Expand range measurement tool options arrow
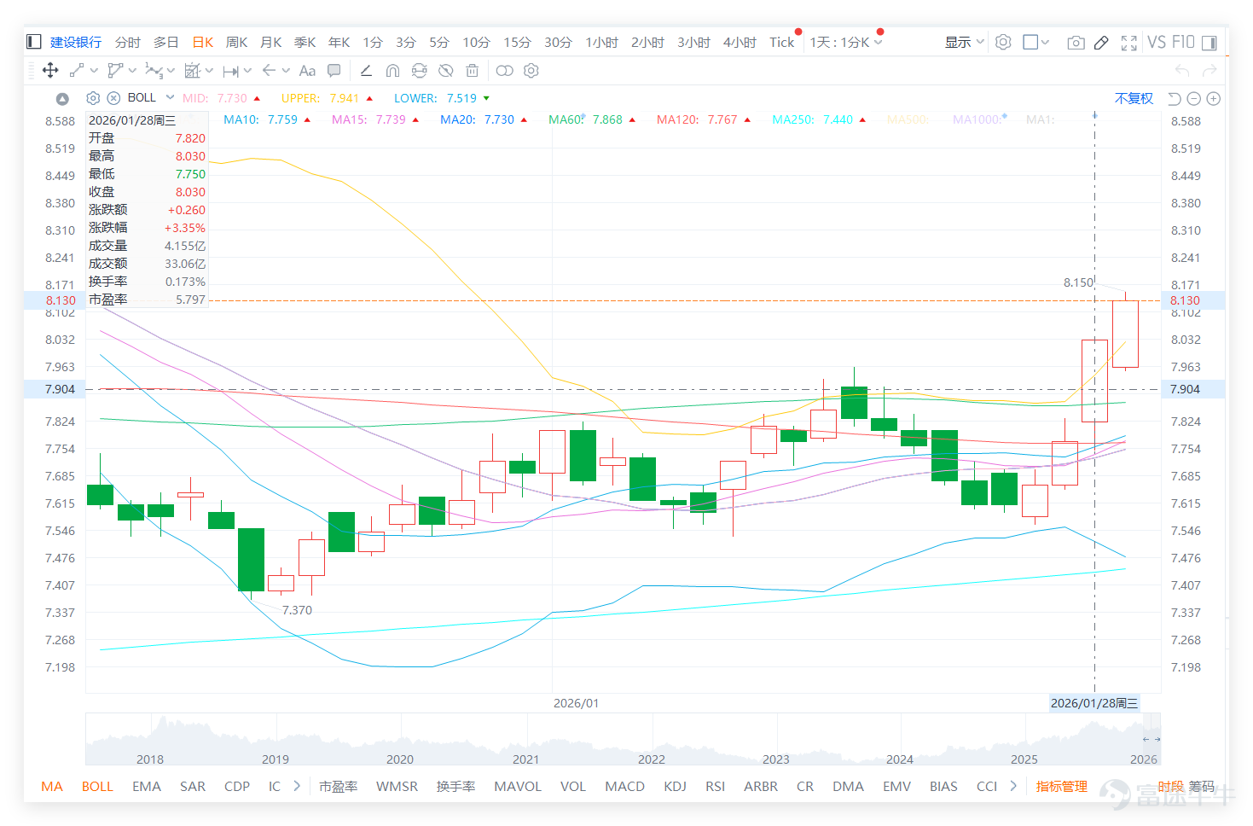 pos(247,71)
